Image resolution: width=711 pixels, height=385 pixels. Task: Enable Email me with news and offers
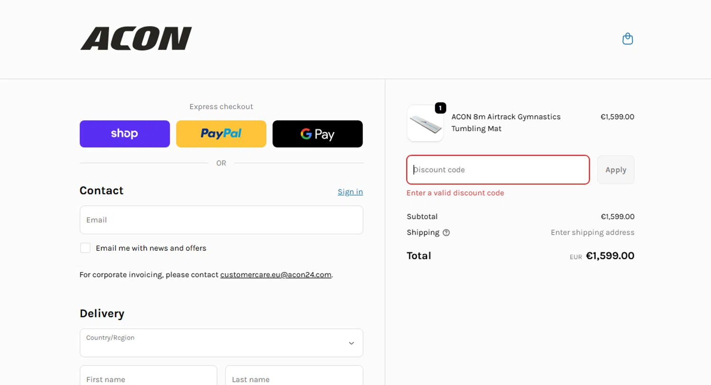pyautogui.click(x=85, y=248)
